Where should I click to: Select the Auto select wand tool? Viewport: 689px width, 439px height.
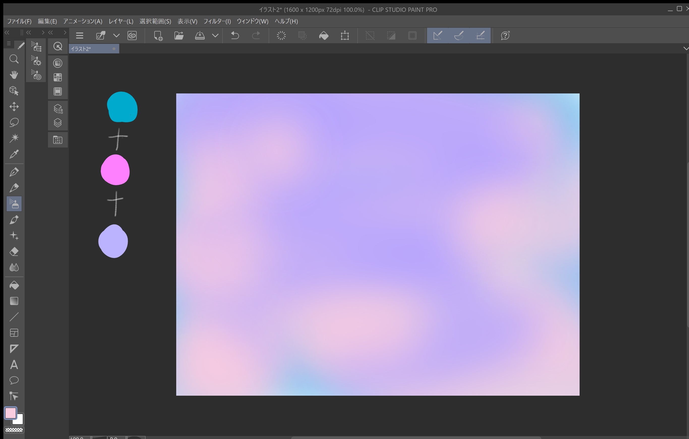click(x=14, y=138)
